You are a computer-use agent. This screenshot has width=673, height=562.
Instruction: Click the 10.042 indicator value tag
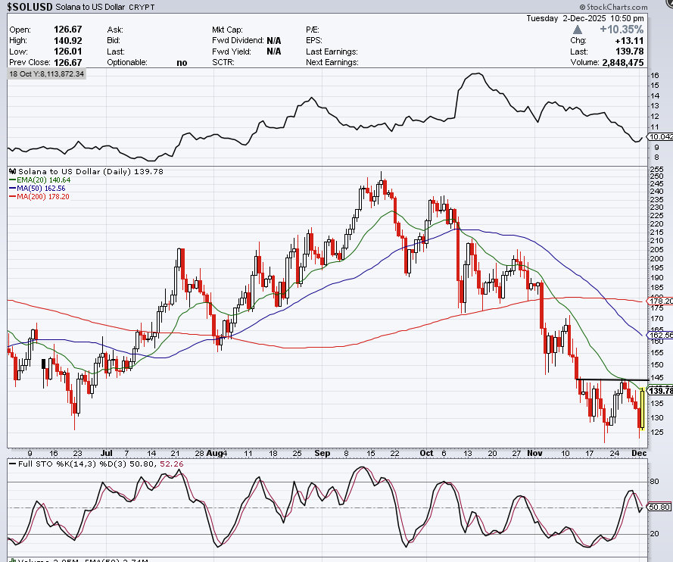coord(661,137)
